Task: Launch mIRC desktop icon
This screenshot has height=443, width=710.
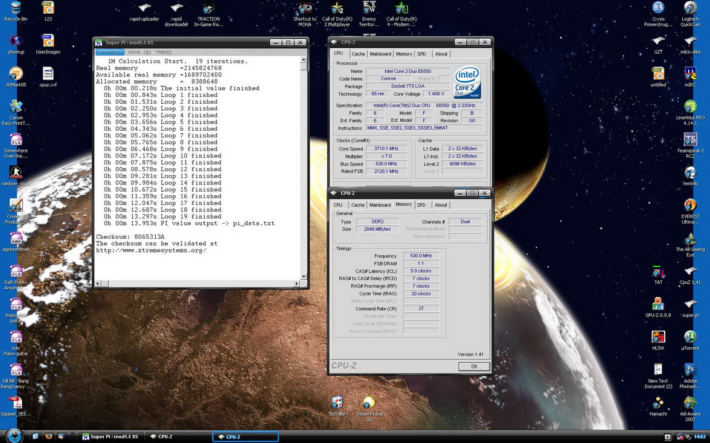Action: pos(690,77)
